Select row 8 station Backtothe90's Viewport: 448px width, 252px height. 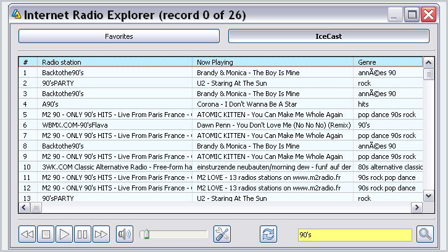pyautogui.click(x=220, y=146)
